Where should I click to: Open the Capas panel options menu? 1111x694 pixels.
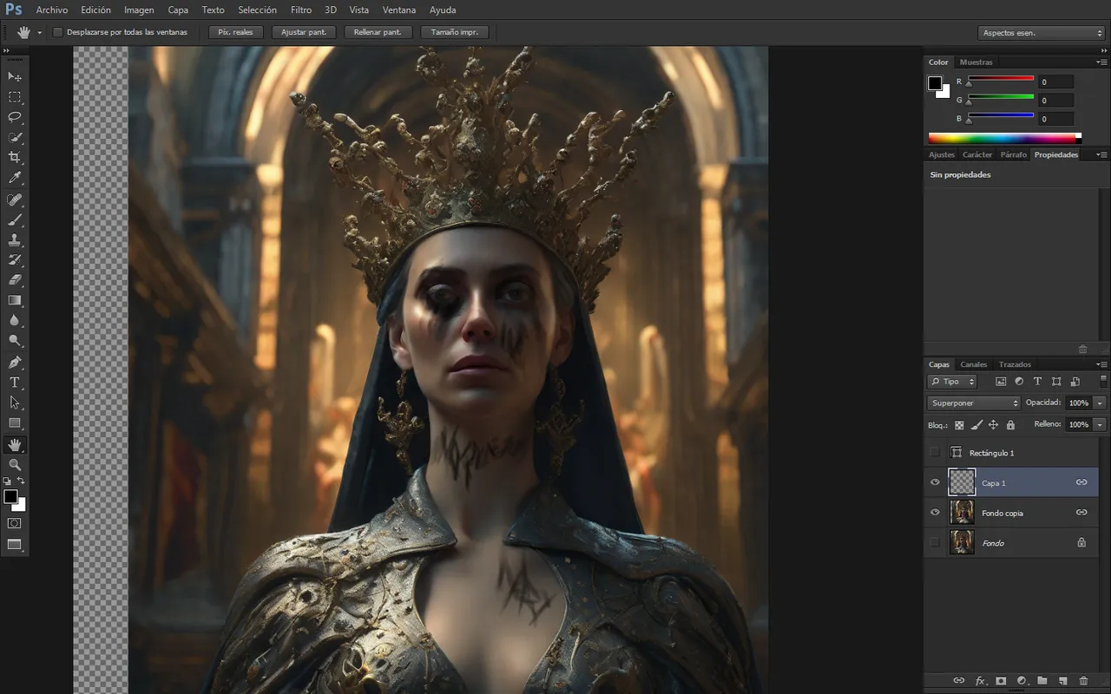(1101, 364)
